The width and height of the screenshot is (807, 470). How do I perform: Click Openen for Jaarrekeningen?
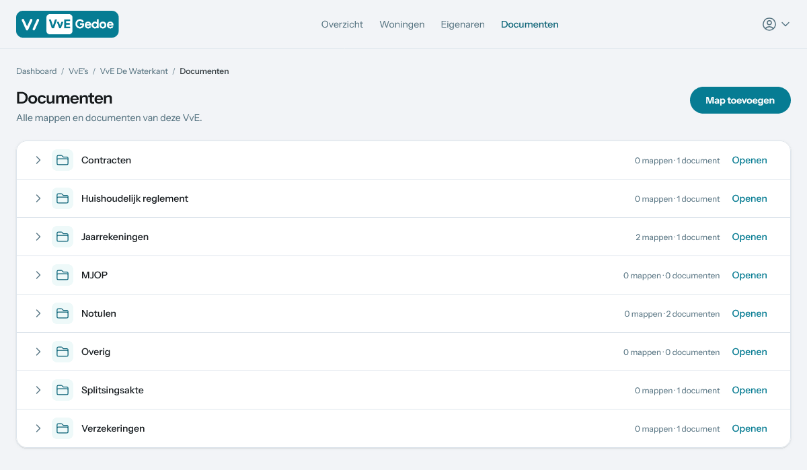click(749, 237)
